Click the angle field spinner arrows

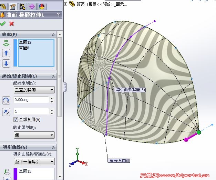52,100
